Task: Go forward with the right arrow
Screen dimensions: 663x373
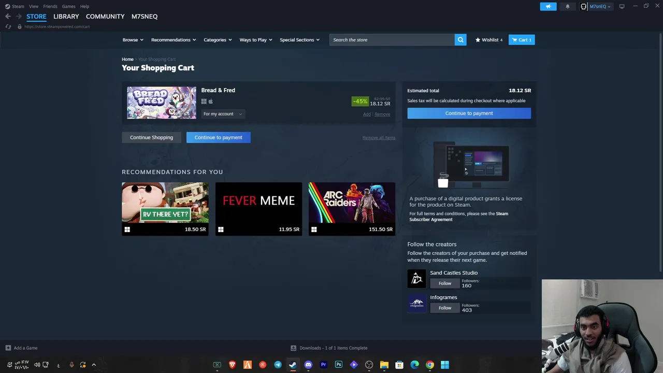Action: tap(19, 17)
